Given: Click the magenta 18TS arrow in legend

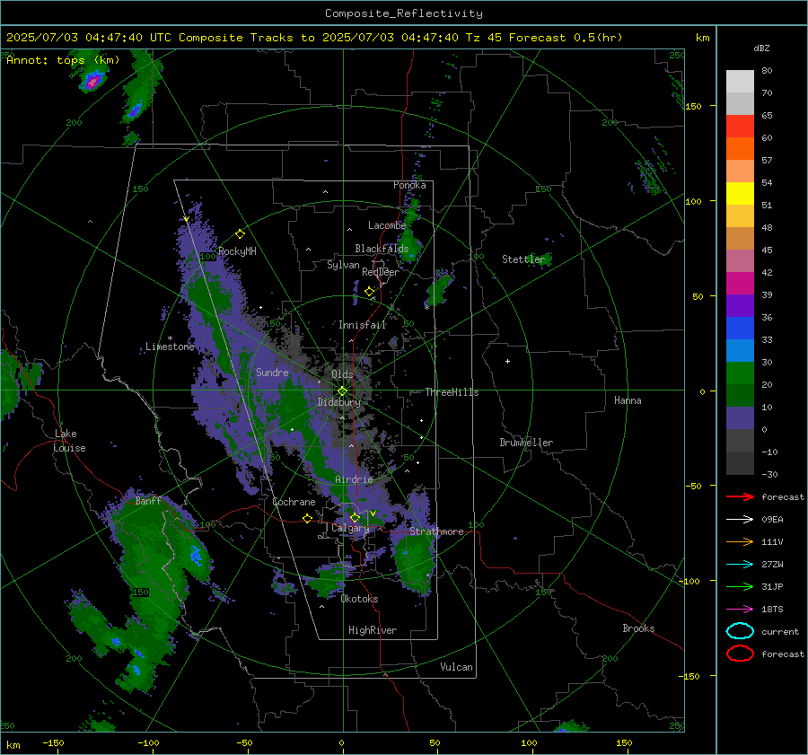Looking at the screenshot, I should (740, 610).
